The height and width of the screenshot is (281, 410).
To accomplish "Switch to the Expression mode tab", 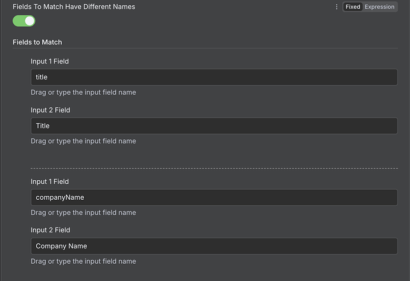I will [x=379, y=7].
